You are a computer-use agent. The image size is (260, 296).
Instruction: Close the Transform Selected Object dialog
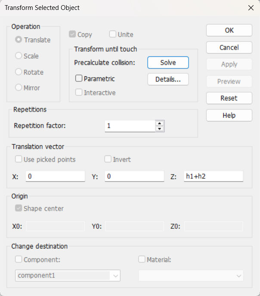tap(251, 8)
